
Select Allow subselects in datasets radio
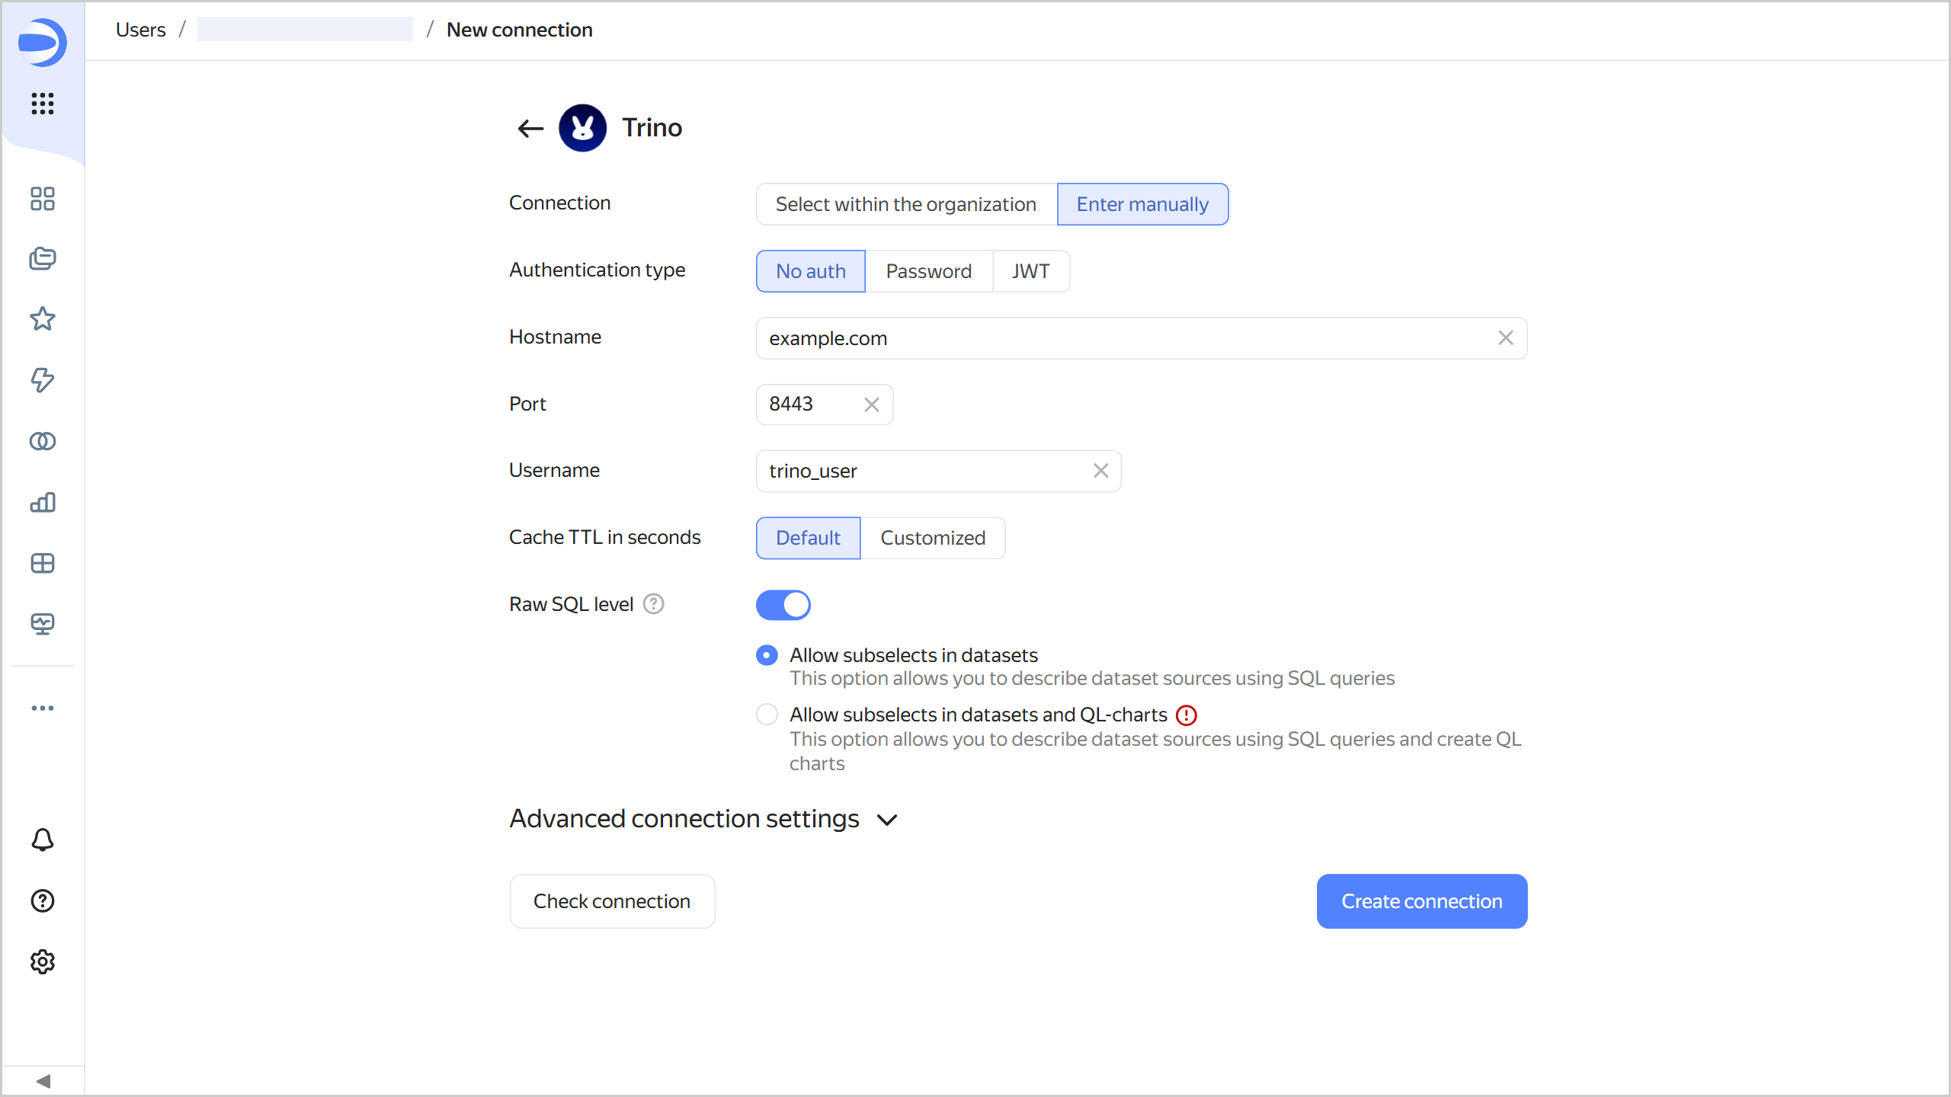[767, 655]
